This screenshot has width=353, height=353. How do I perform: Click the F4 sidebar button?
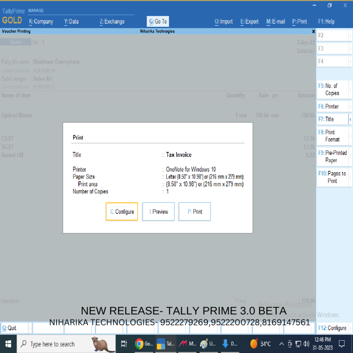coord(333,61)
